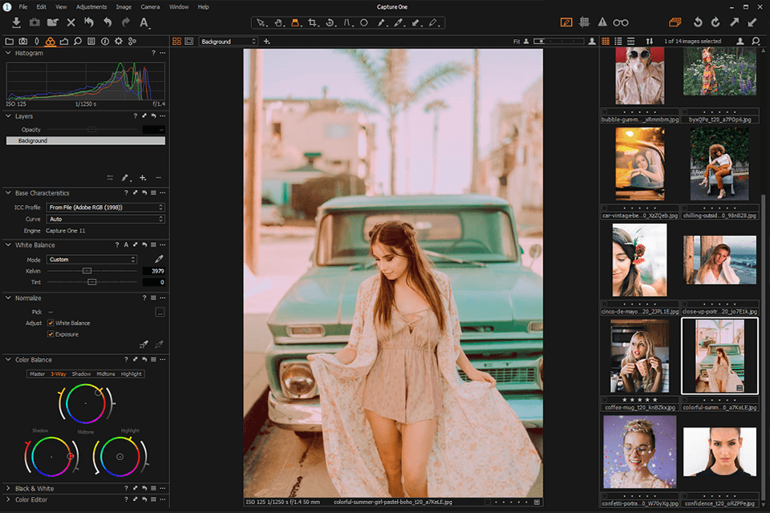
Task: Pick white balance with eyedropper icon
Action: point(159,259)
